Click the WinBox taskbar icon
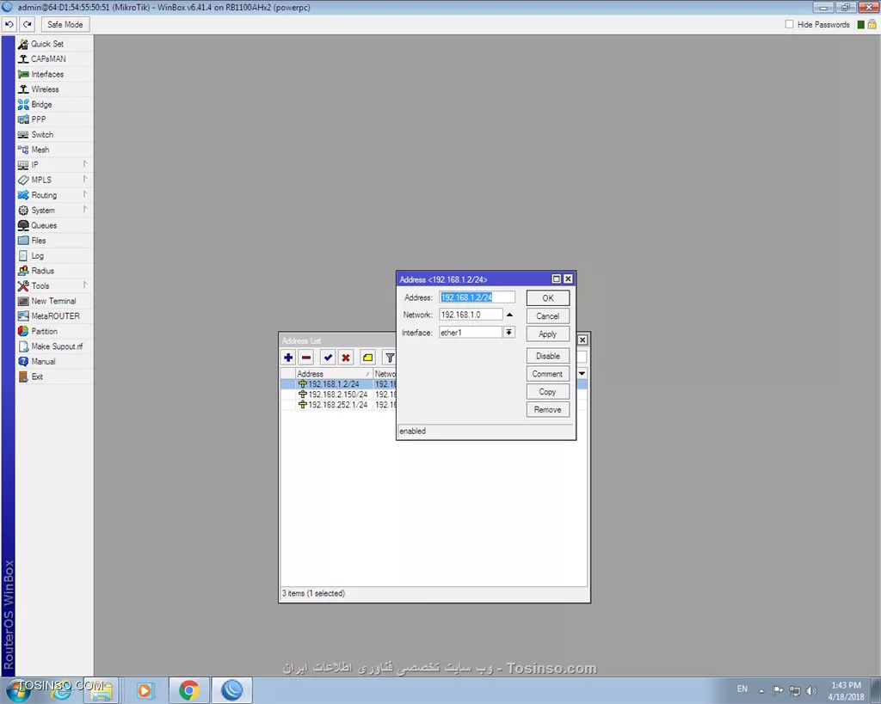The height and width of the screenshot is (704, 881). (x=231, y=690)
